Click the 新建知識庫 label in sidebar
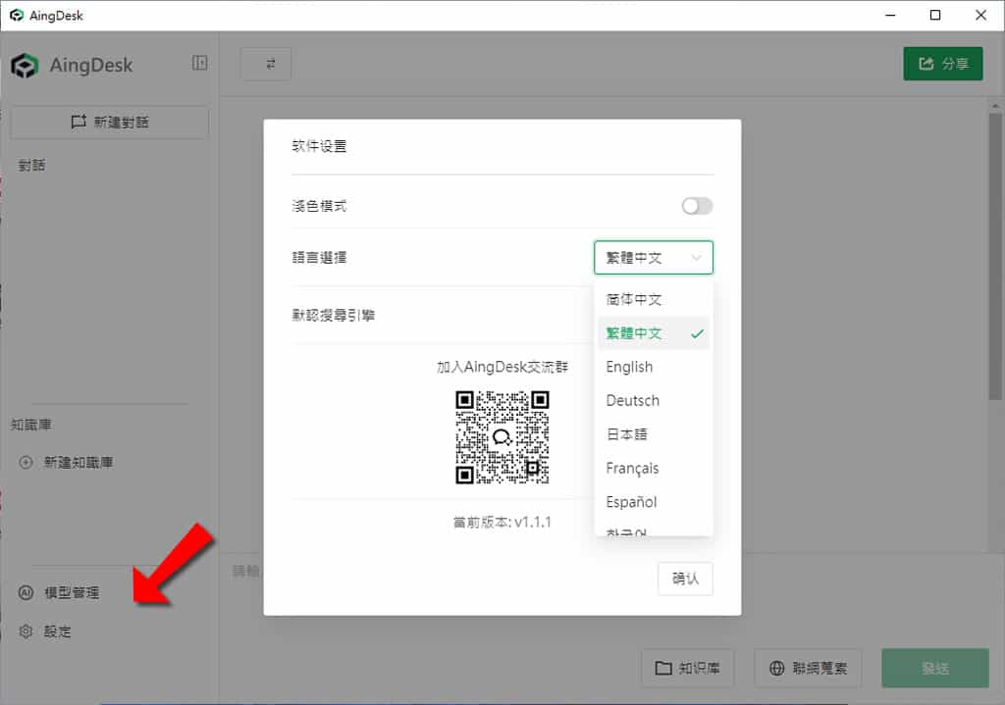This screenshot has height=705, width=1005. click(79, 462)
